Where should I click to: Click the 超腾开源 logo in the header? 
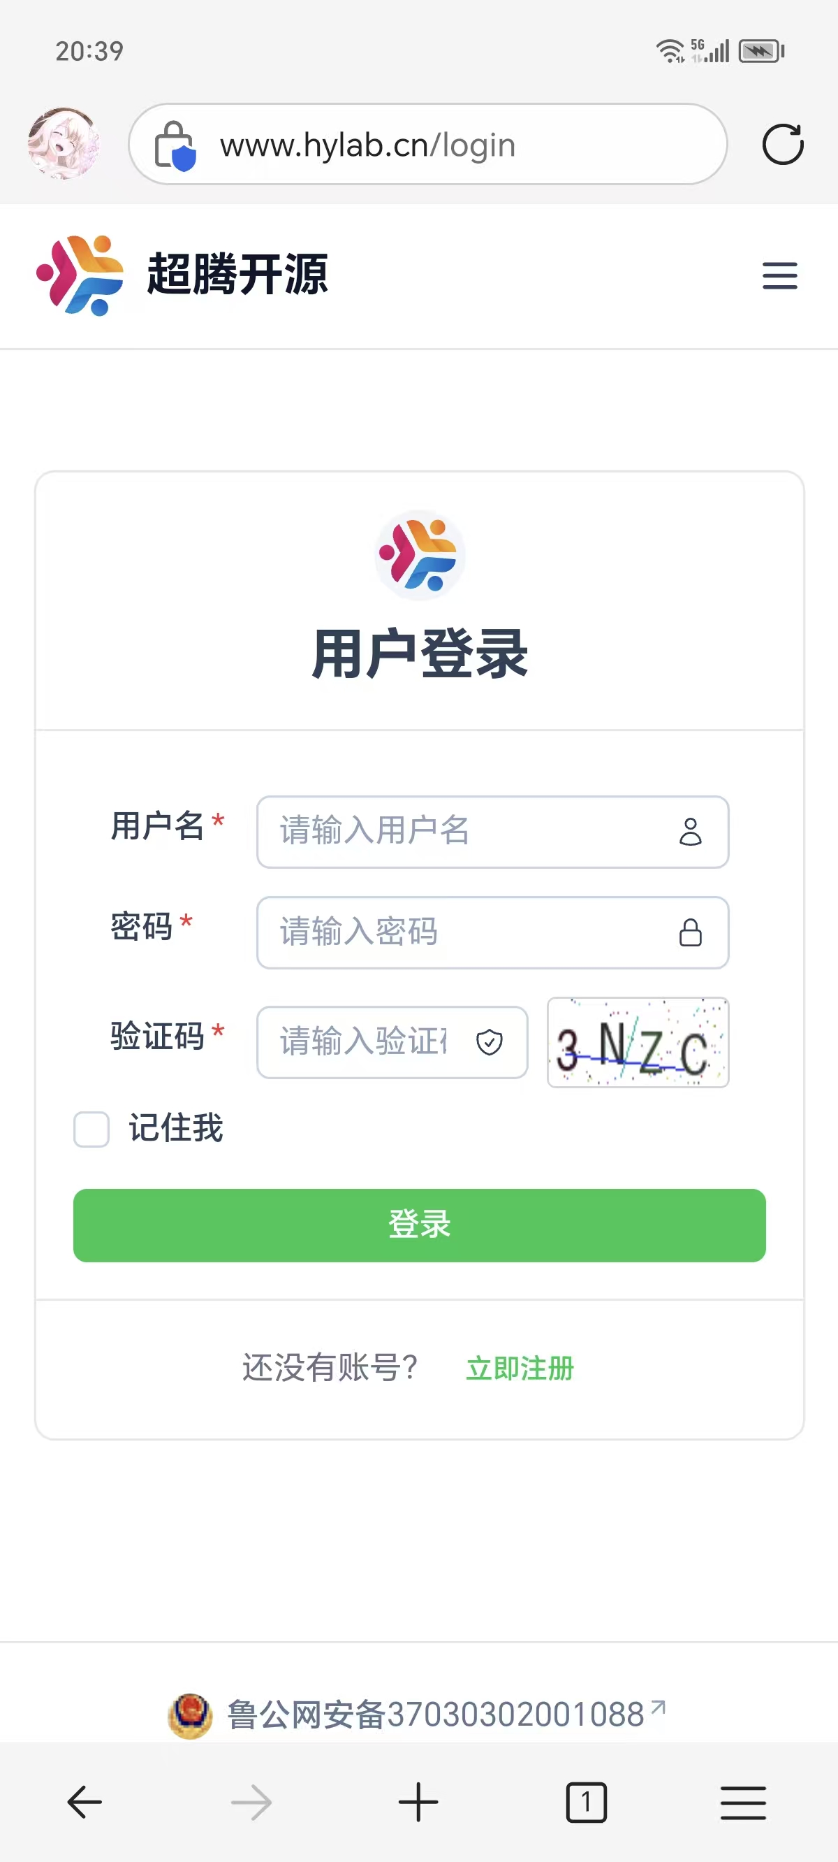pos(182,275)
